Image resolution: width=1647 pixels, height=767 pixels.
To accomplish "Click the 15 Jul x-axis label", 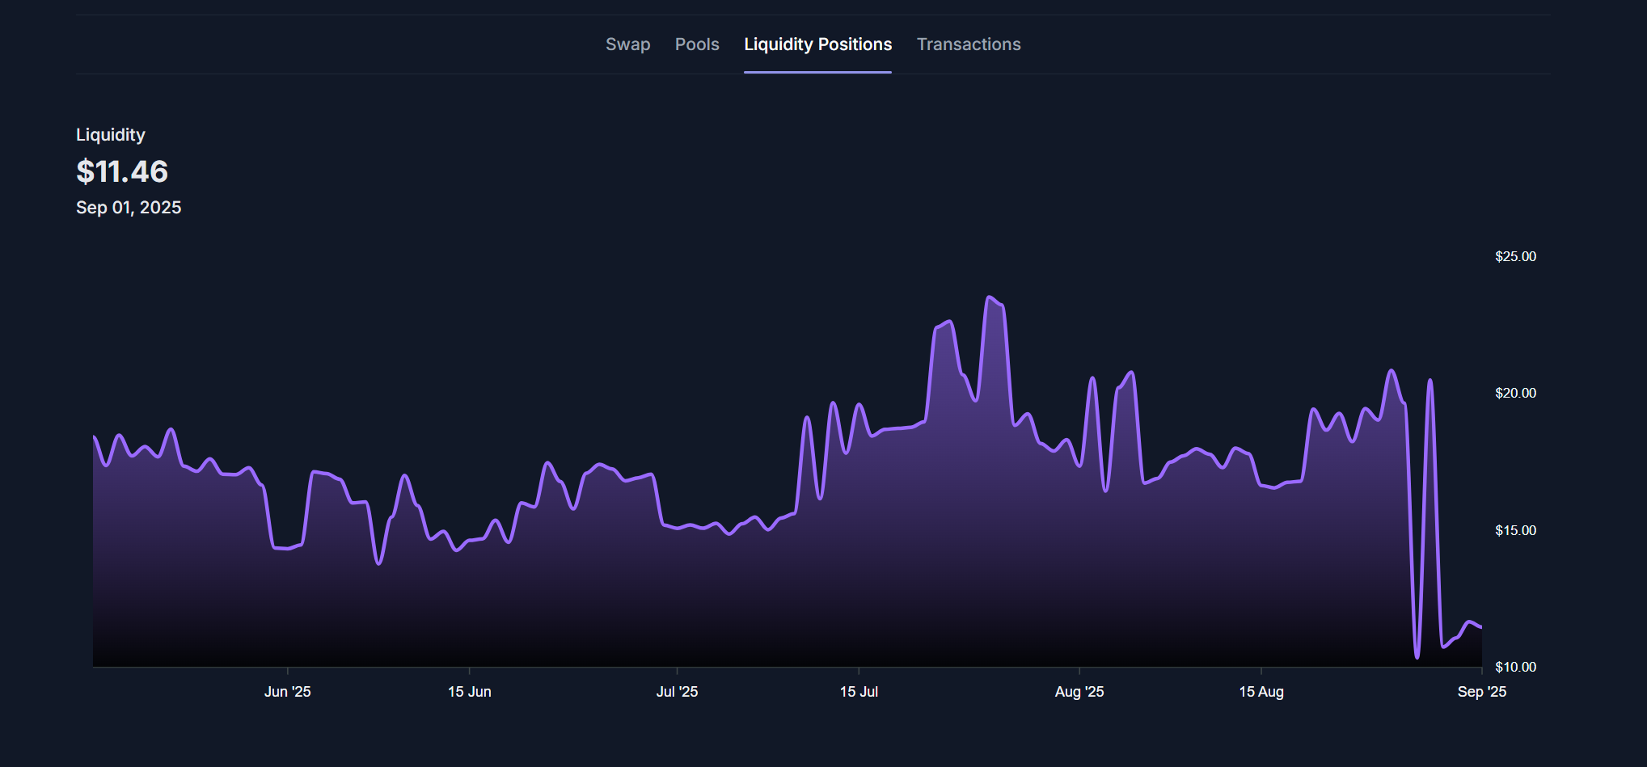I will [859, 692].
